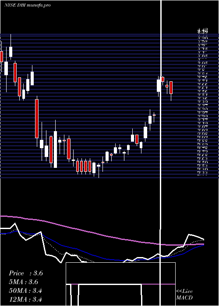Select the first red candlestick at the far left edge
Image resolution: width=219 pixels, height=306 pixels.
pyautogui.click(x=2, y=56)
